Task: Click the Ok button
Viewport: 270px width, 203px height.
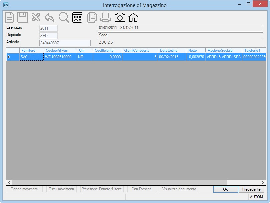Action: pos(226,189)
